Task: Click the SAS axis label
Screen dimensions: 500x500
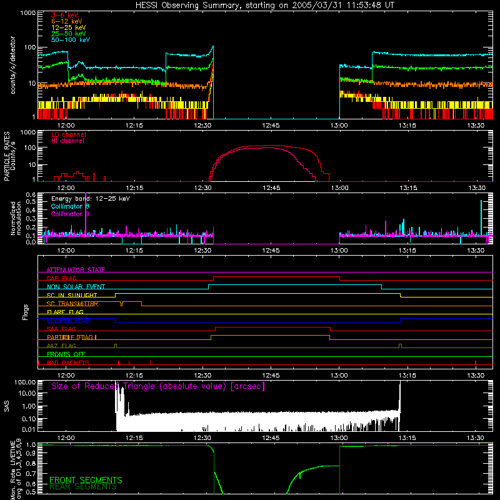Action: pos(7,406)
